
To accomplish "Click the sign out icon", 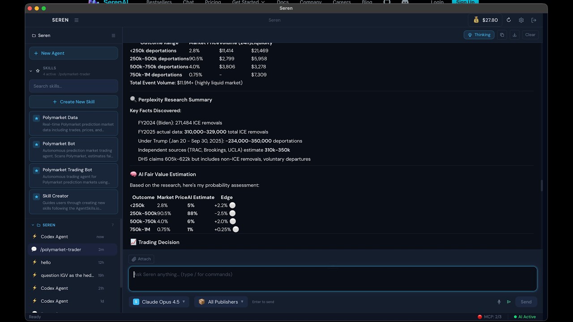I will click(534, 20).
